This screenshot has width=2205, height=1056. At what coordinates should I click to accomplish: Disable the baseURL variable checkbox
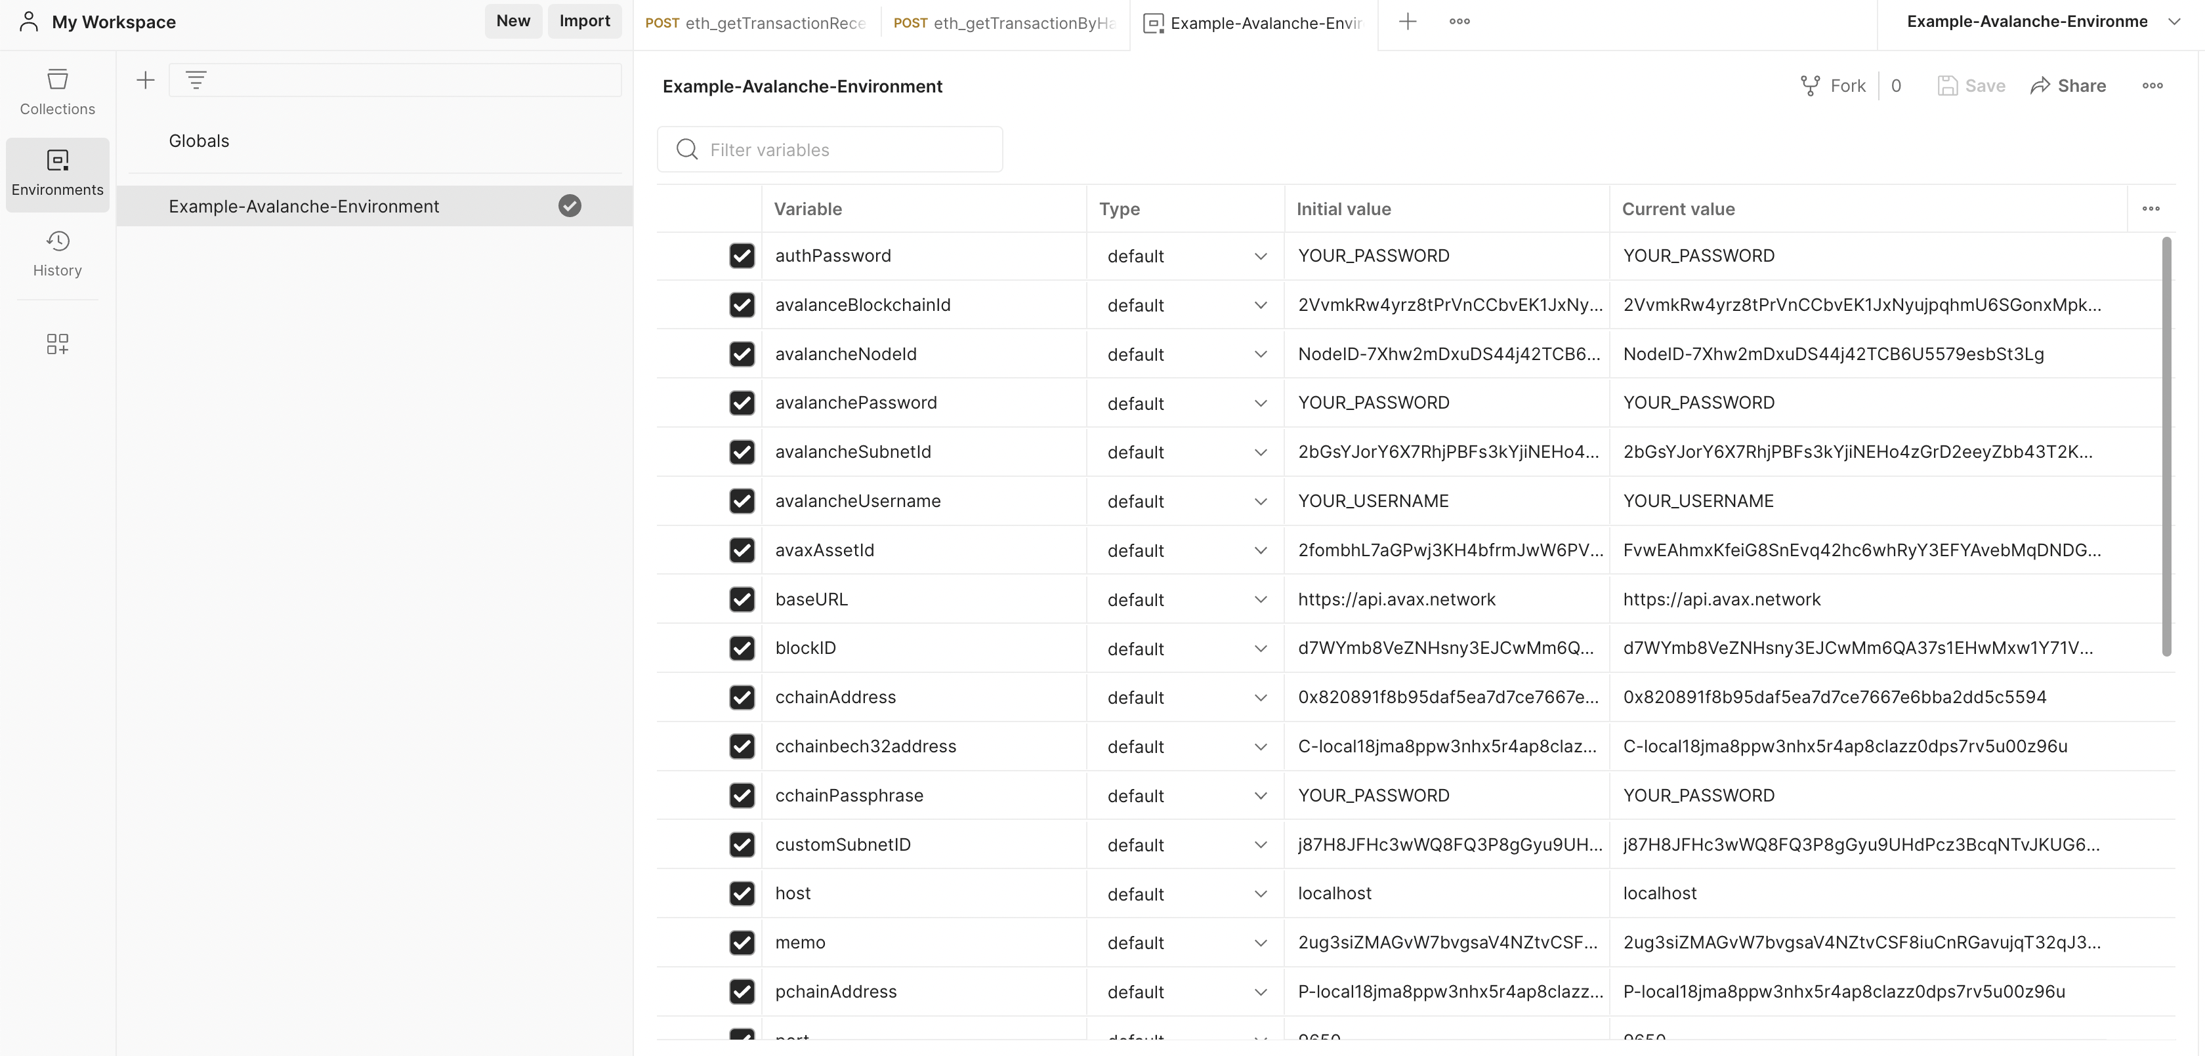[742, 599]
